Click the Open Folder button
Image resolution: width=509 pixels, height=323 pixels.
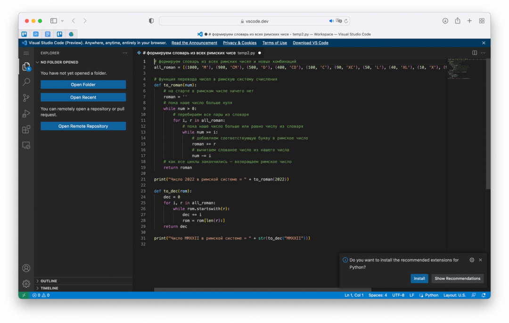[x=83, y=85]
